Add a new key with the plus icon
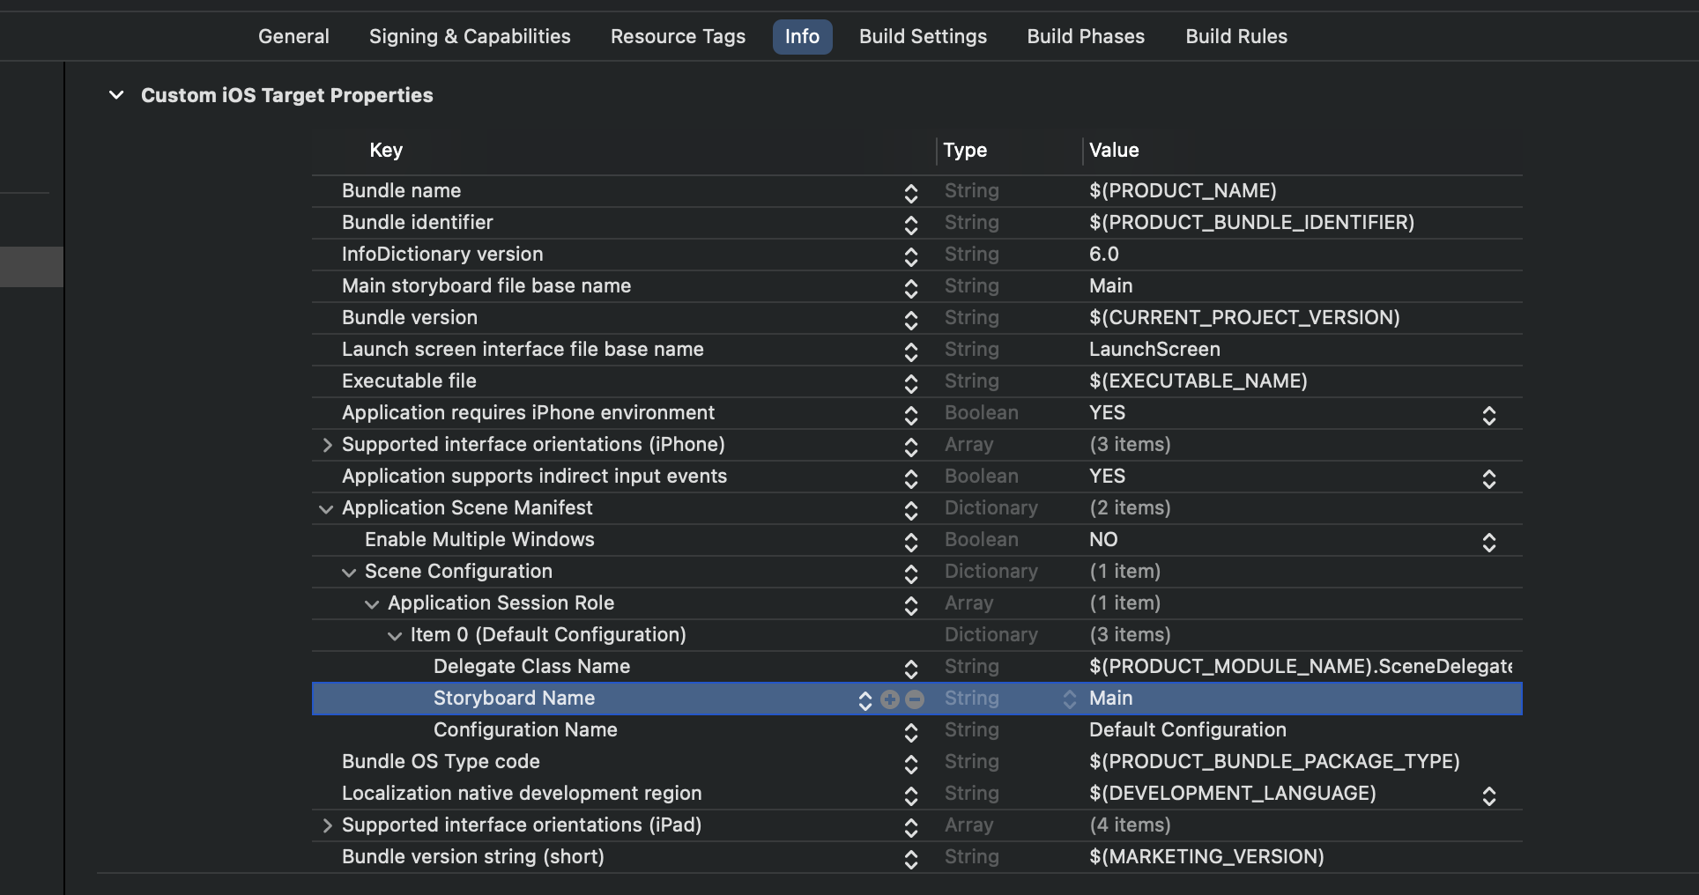Image resolution: width=1699 pixels, height=895 pixels. (x=889, y=699)
